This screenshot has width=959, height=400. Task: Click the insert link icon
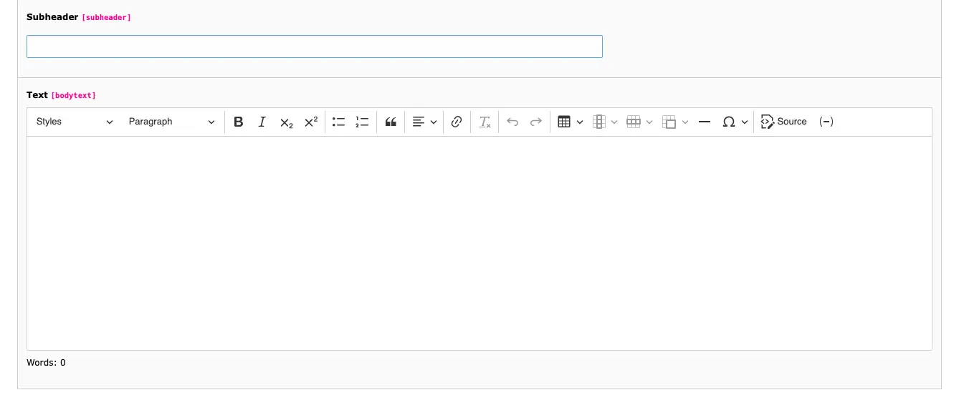(x=457, y=122)
